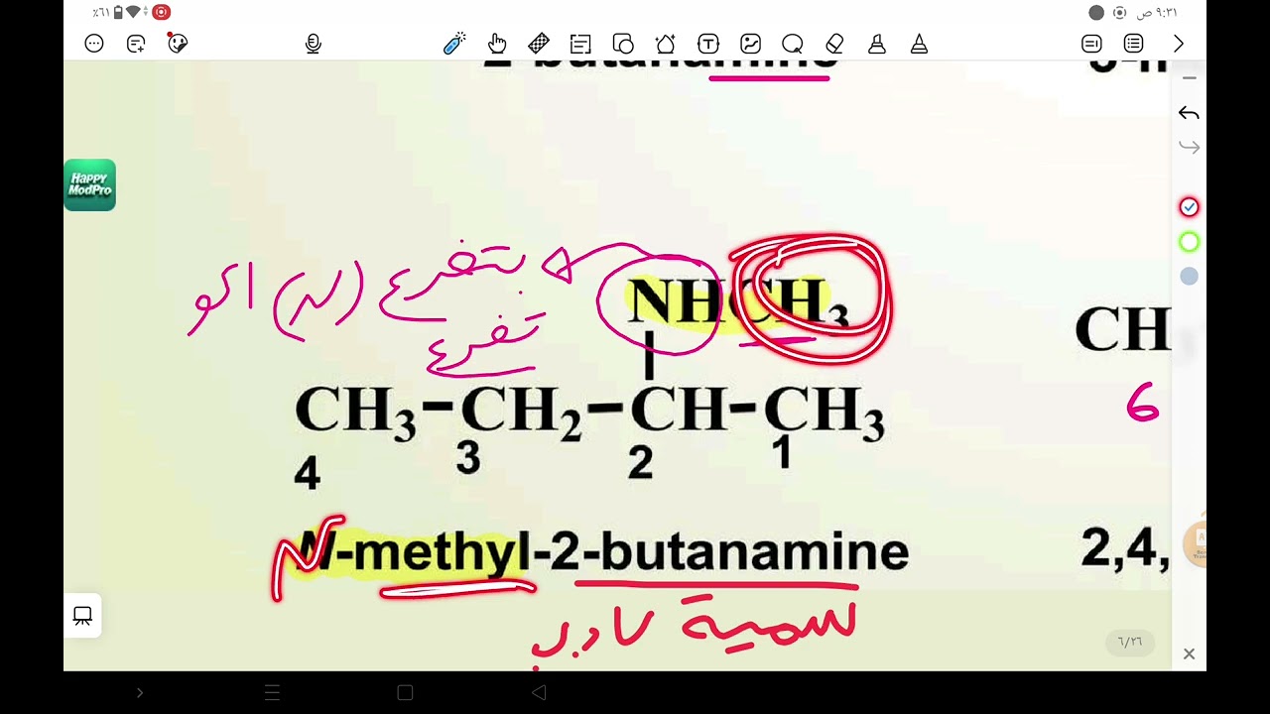Select the lasso selection tool
The height and width of the screenshot is (714, 1270).
coord(792,44)
